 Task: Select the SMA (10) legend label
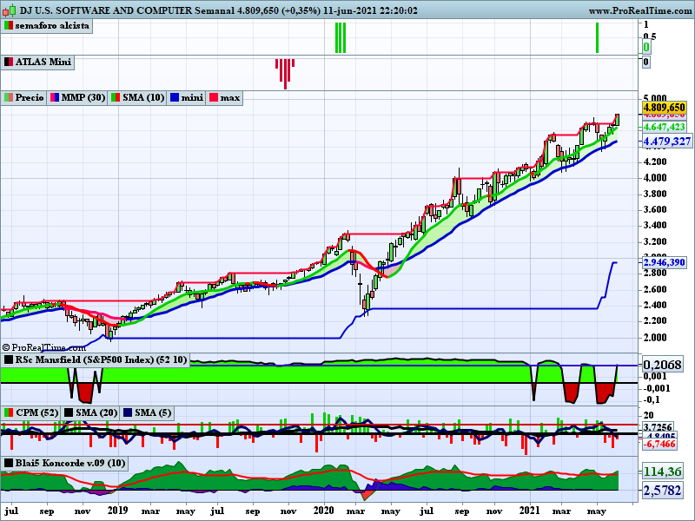coord(143,97)
